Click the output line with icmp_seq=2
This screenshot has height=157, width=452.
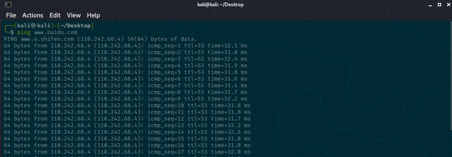tap(126, 52)
